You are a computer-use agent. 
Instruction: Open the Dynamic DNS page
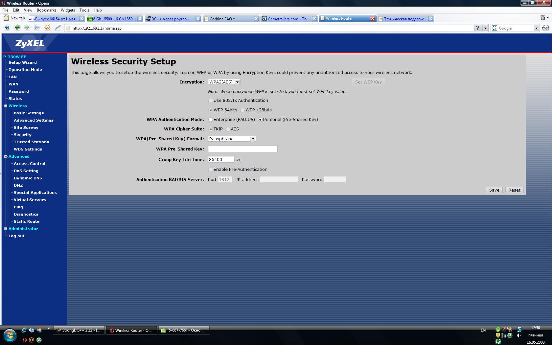[x=28, y=178]
